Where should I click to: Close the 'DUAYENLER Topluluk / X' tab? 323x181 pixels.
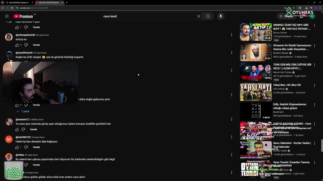pyautogui.click(x=32, y=3)
